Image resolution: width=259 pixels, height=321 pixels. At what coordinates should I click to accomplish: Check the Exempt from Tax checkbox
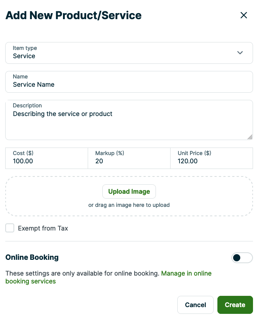10,228
